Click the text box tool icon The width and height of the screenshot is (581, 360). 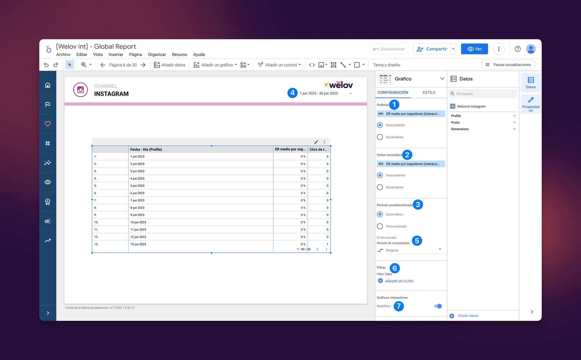[333, 65]
